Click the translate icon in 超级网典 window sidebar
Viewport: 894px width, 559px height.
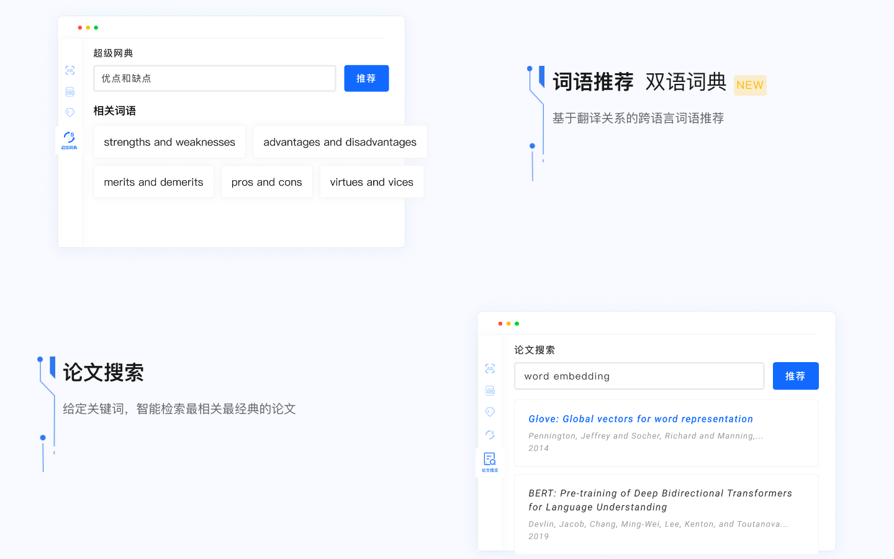70,70
